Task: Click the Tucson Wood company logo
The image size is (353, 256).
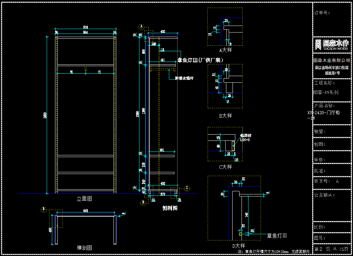Action: 332,44
